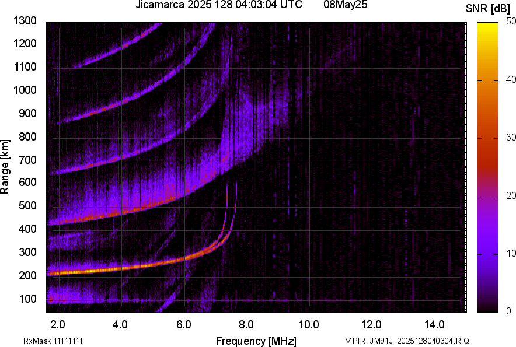Click the colorbar tick label '20'
Screen dimensions: 516x347
(x=511, y=195)
